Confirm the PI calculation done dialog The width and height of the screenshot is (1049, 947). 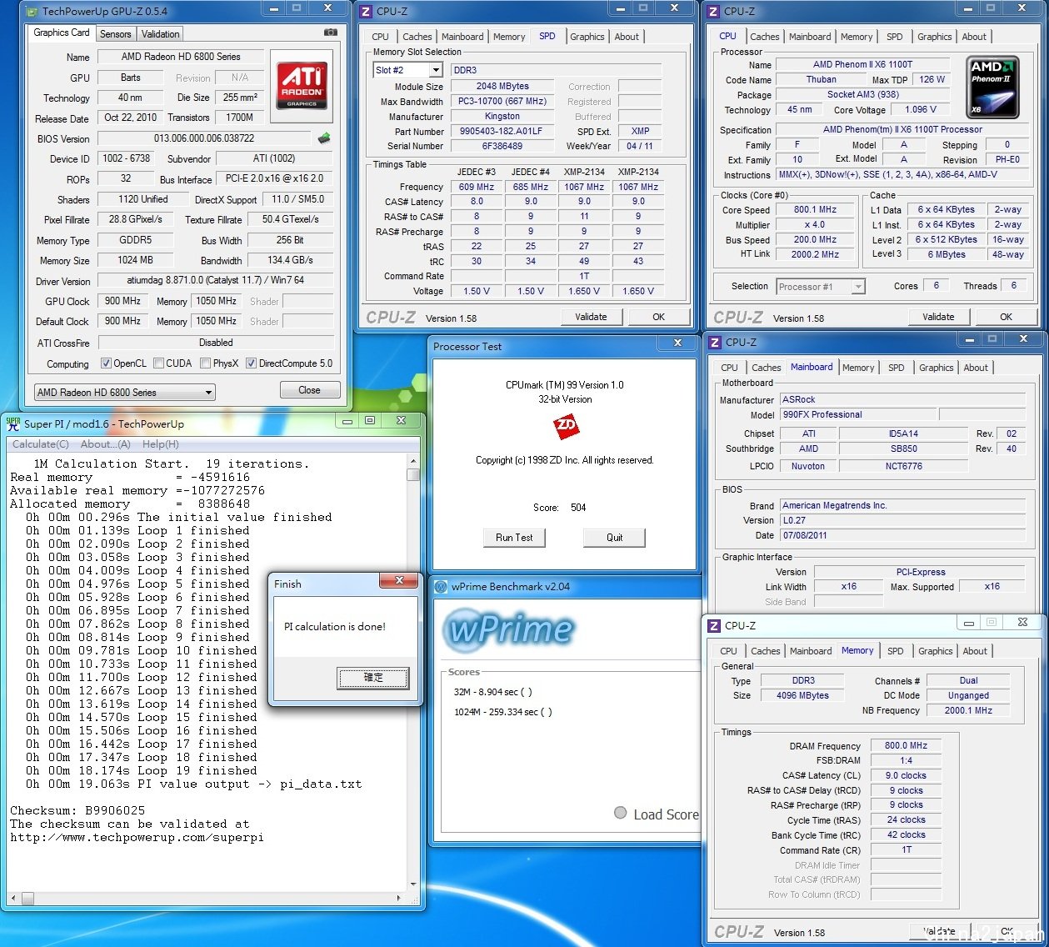coord(373,678)
